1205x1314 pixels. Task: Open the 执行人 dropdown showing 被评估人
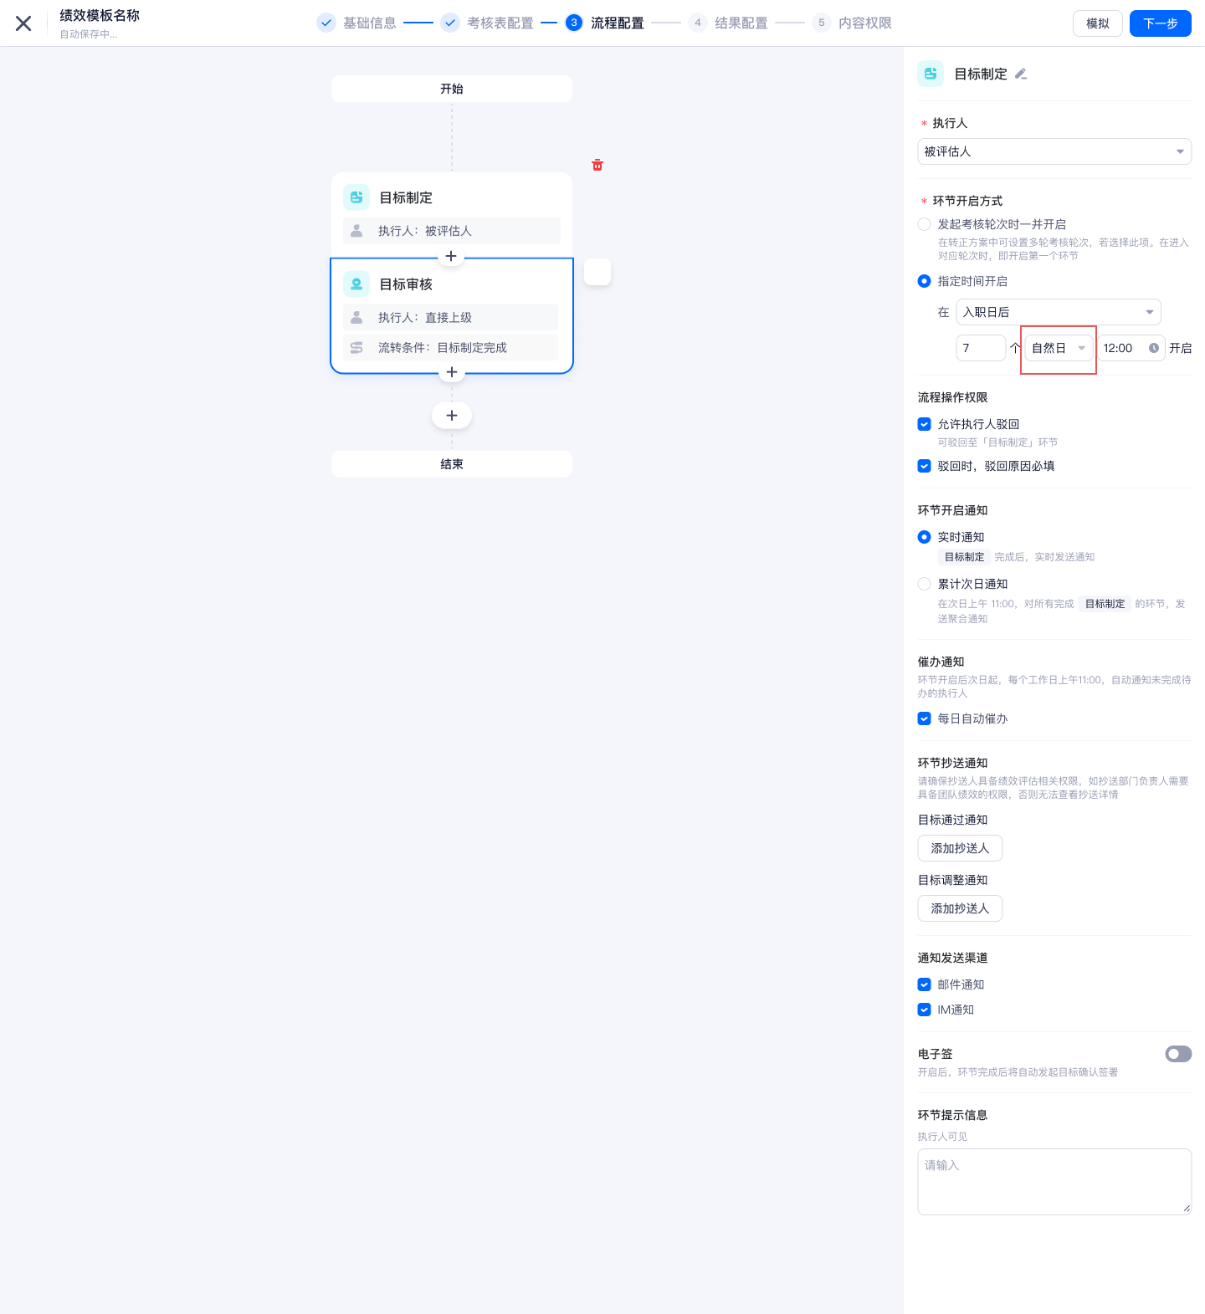point(1054,151)
